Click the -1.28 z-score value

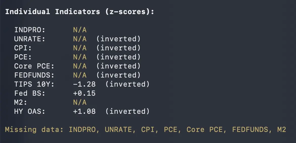(x=84, y=84)
